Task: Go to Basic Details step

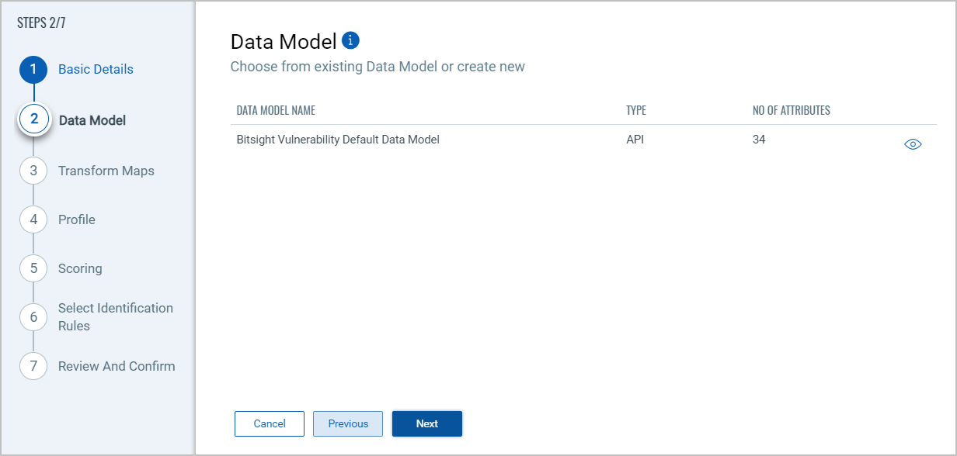Action: pos(96,69)
